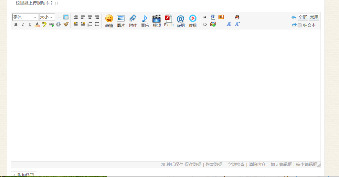The image size is (339, 177).
Task: Open the font color picker
Action: (37, 24)
